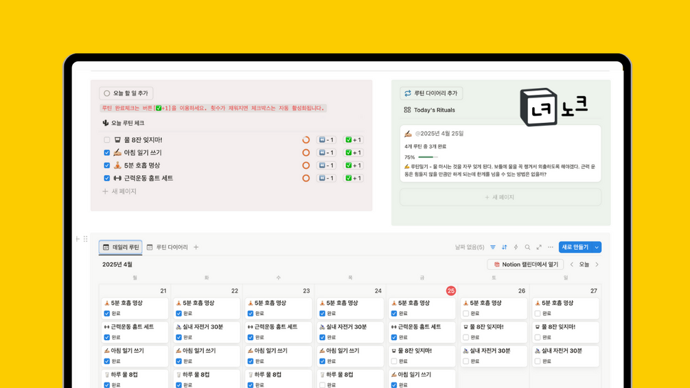Click -1 for 물 8잔 잊지마!
This screenshot has width=690, height=388.
pyautogui.click(x=326, y=140)
